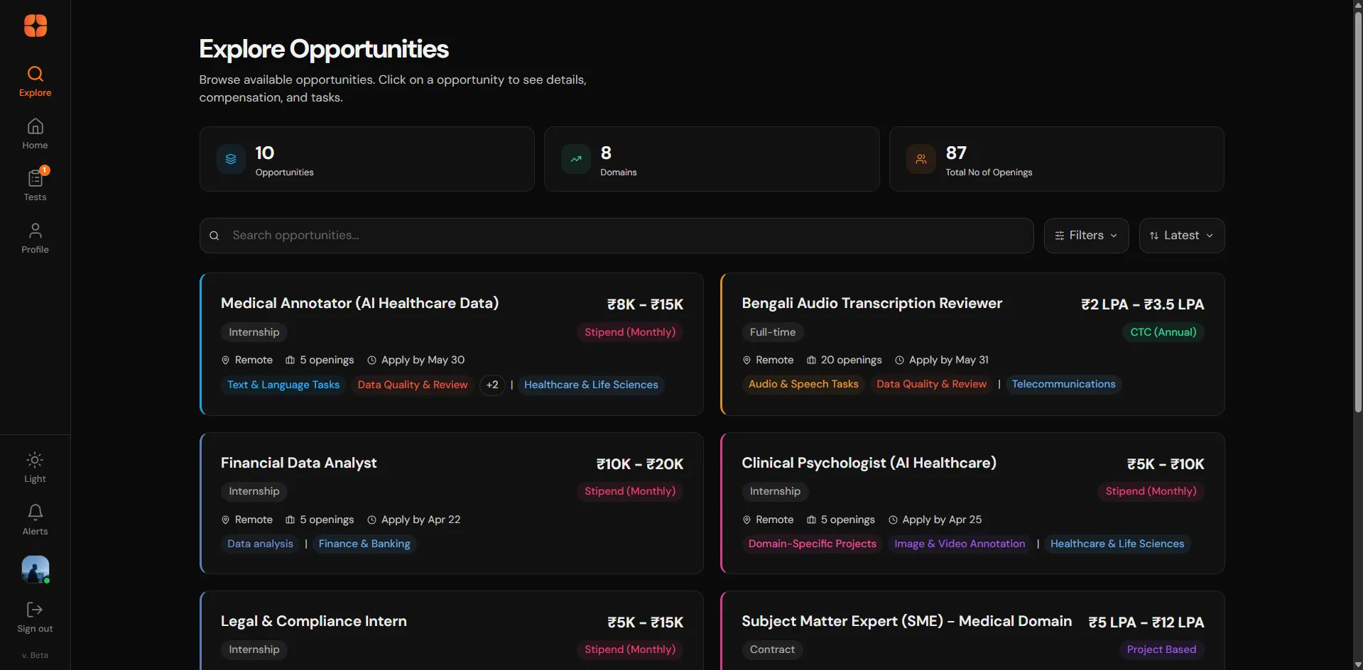The height and width of the screenshot is (670, 1363).
Task: Click Full-time label on Bengali card
Action: pos(773,332)
